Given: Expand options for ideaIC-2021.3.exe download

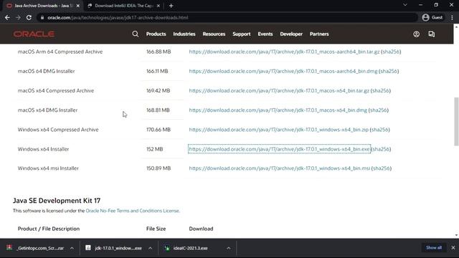Looking at the screenshot, I should click(x=229, y=248).
